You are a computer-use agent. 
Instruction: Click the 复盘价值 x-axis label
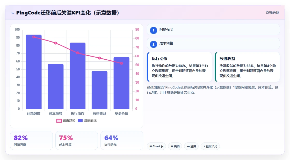coord(121,114)
